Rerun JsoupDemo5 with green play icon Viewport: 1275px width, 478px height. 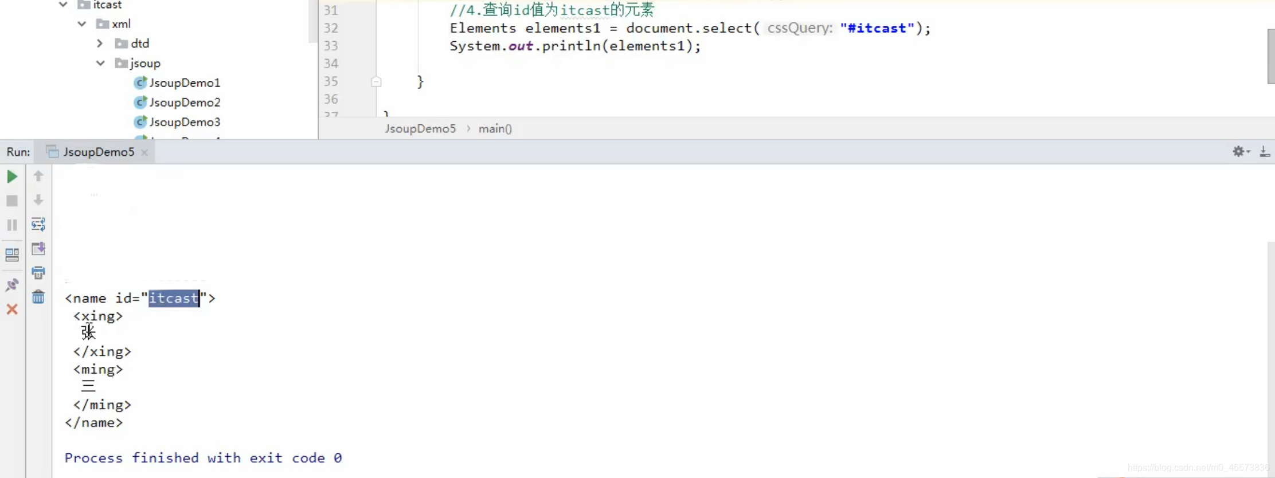[x=11, y=177]
